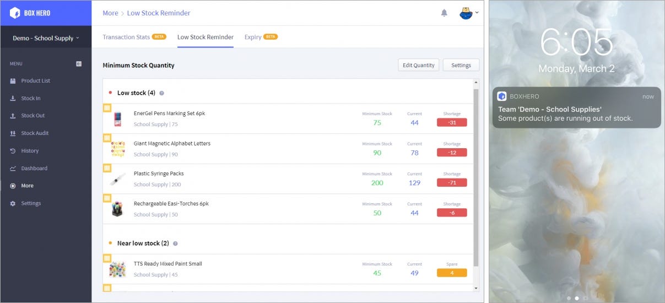Collapse the sidebar menu with arrow icon
The width and height of the screenshot is (665, 303).
(x=79, y=64)
